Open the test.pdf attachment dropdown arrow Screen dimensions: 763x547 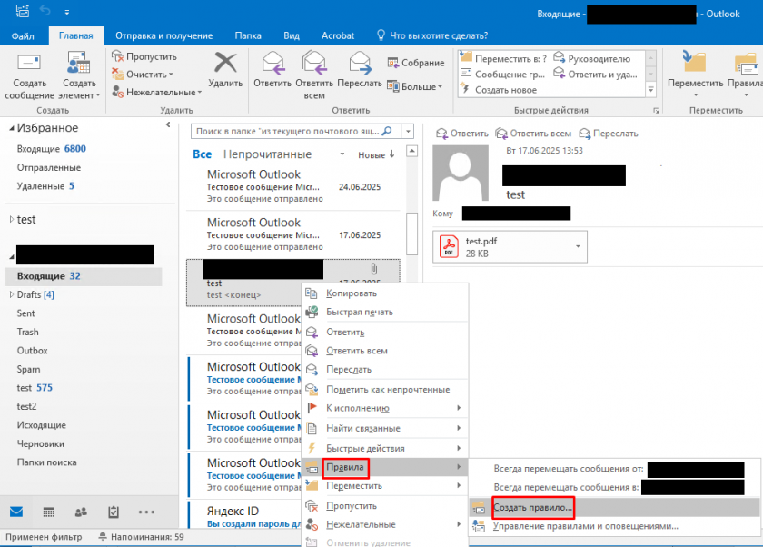click(x=577, y=246)
